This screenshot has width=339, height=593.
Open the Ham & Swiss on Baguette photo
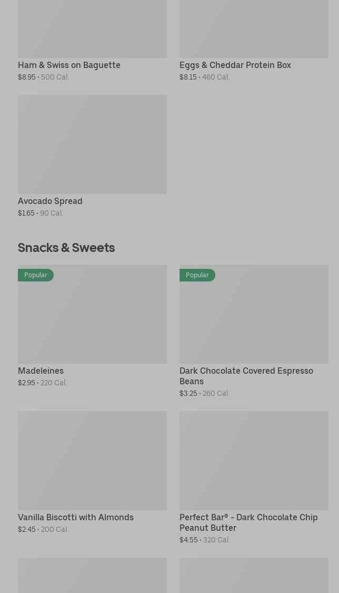pos(92,29)
